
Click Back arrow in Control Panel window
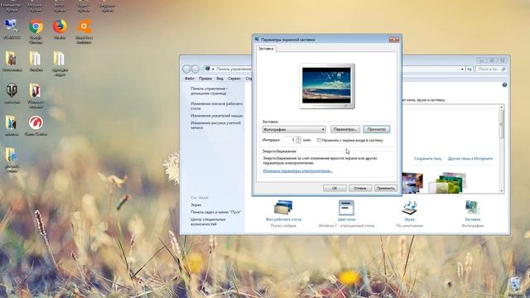pyautogui.click(x=186, y=69)
